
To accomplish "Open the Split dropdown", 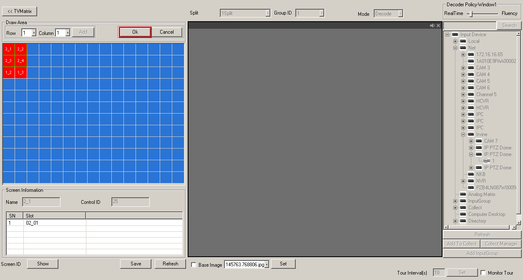I will [268, 13].
